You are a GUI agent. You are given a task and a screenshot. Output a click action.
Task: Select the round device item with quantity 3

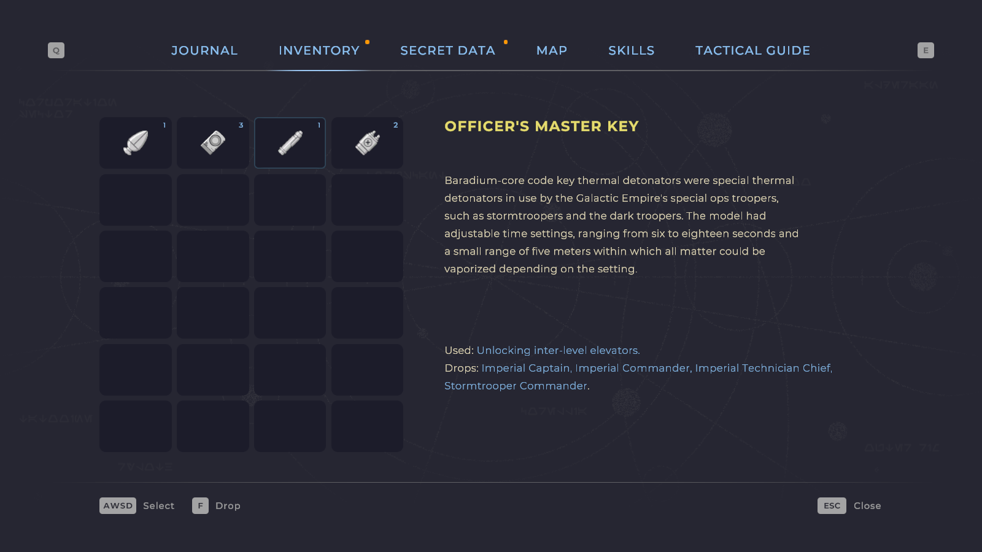(213, 143)
